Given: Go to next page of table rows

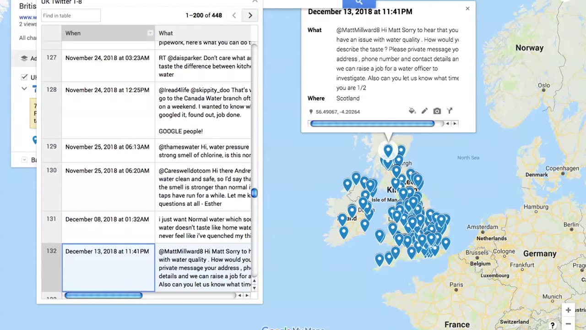Looking at the screenshot, I should pos(250,15).
